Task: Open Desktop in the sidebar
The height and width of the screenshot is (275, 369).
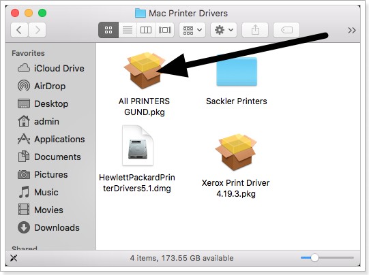Action: click(43, 103)
